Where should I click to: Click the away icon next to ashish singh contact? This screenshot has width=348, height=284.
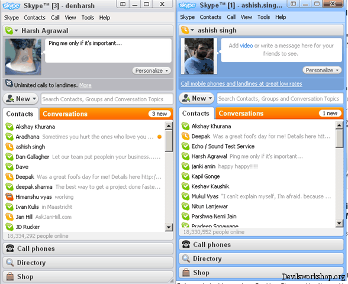(x=9, y=147)
